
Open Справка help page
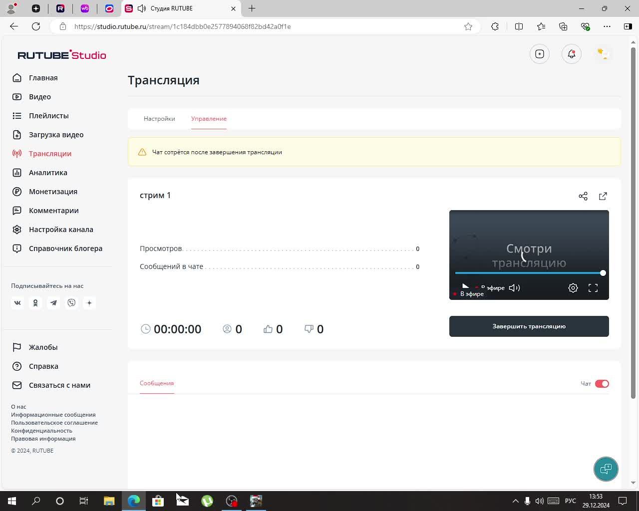[x=35, y=366]
